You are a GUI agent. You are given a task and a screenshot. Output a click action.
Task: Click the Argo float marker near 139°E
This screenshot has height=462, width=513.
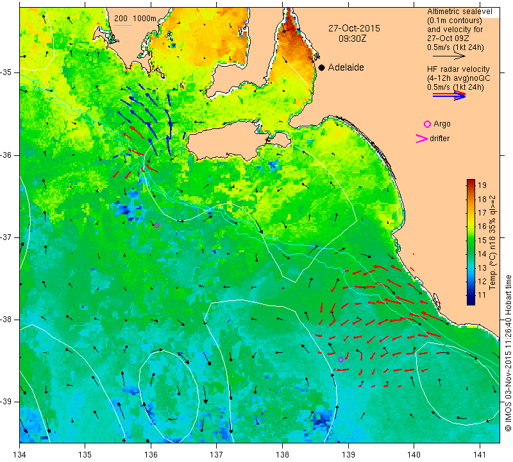341,359
